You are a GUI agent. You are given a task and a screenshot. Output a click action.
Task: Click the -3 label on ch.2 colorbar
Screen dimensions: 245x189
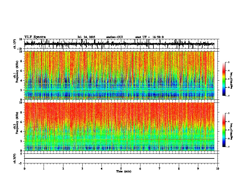[x=228, y=113]
